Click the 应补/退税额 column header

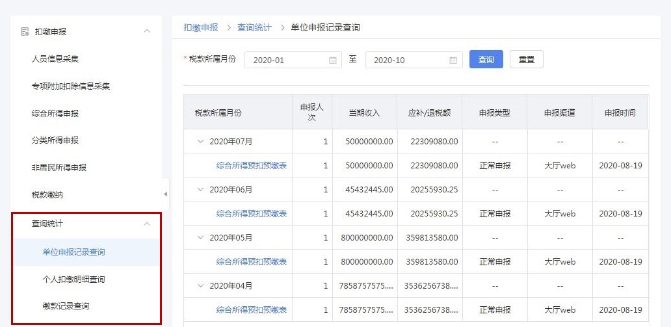click(x=429, y=112)
